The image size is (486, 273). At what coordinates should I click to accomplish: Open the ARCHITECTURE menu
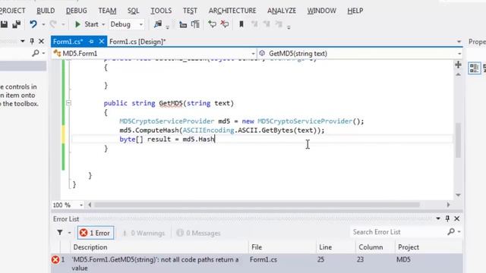click(x=232, y=11)
